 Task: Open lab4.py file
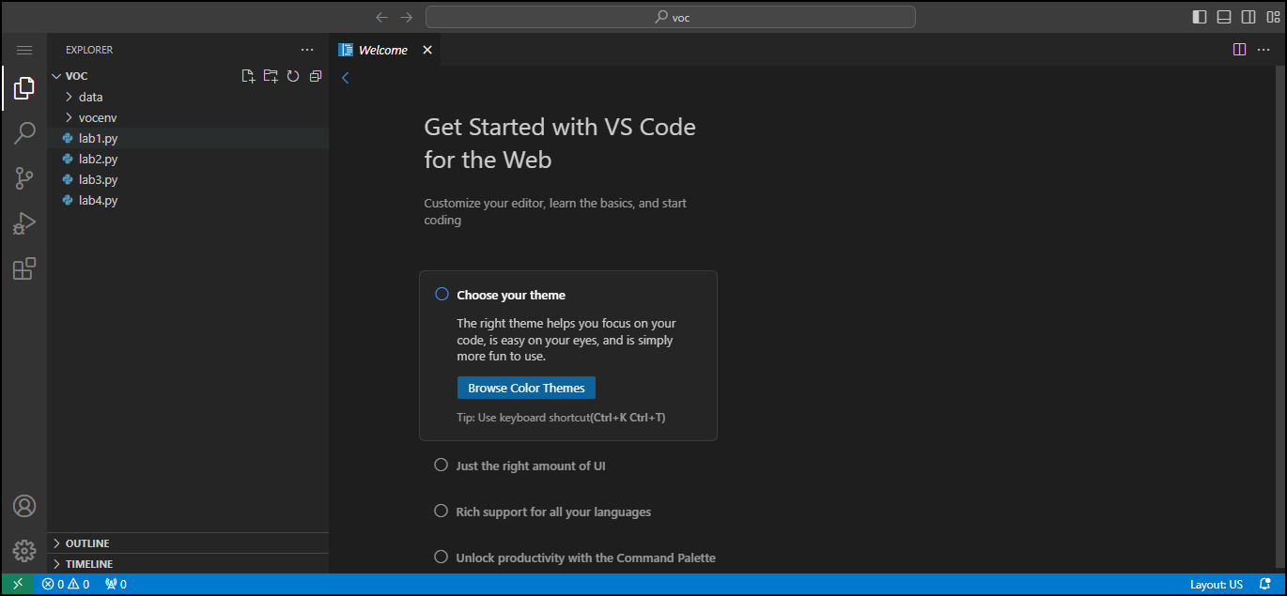tap(188, 200)
